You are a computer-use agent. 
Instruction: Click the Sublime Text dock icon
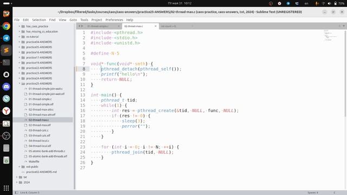(x=6, y=50)
